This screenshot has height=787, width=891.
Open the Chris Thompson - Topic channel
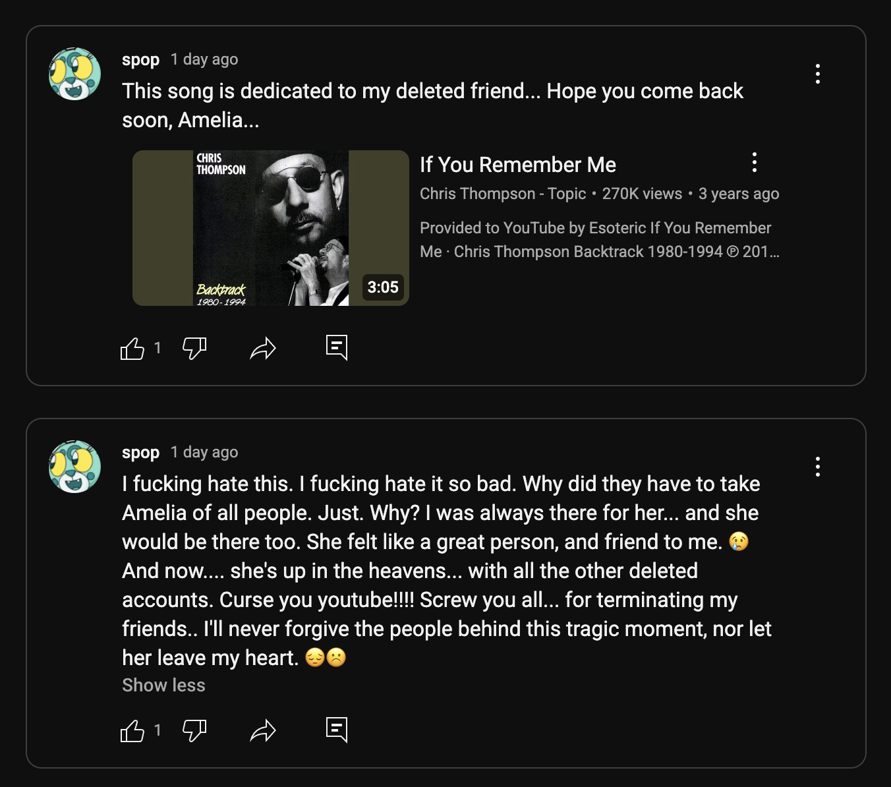pos(502,194)
